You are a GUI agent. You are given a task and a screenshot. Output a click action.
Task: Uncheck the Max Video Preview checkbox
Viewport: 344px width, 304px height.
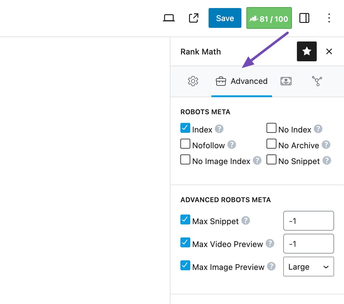(x=185, y=242)
